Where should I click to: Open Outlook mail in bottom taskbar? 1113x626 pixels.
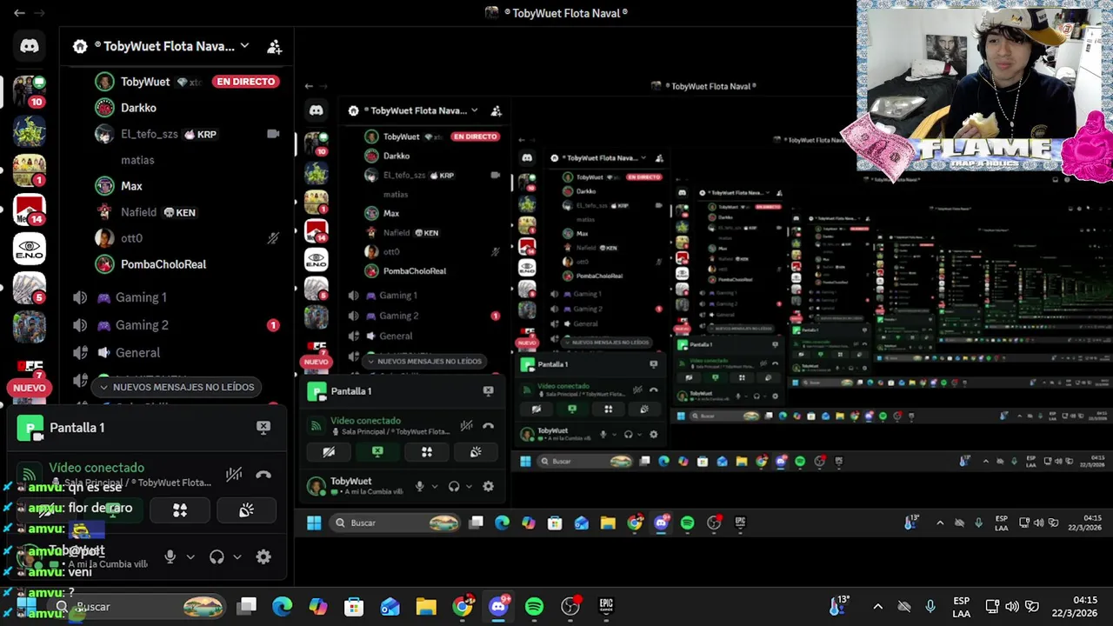click(390, 606)
